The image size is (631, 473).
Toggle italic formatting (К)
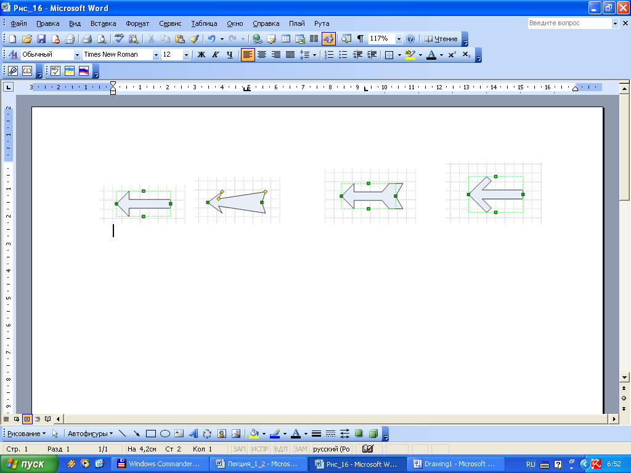point(215,55)
